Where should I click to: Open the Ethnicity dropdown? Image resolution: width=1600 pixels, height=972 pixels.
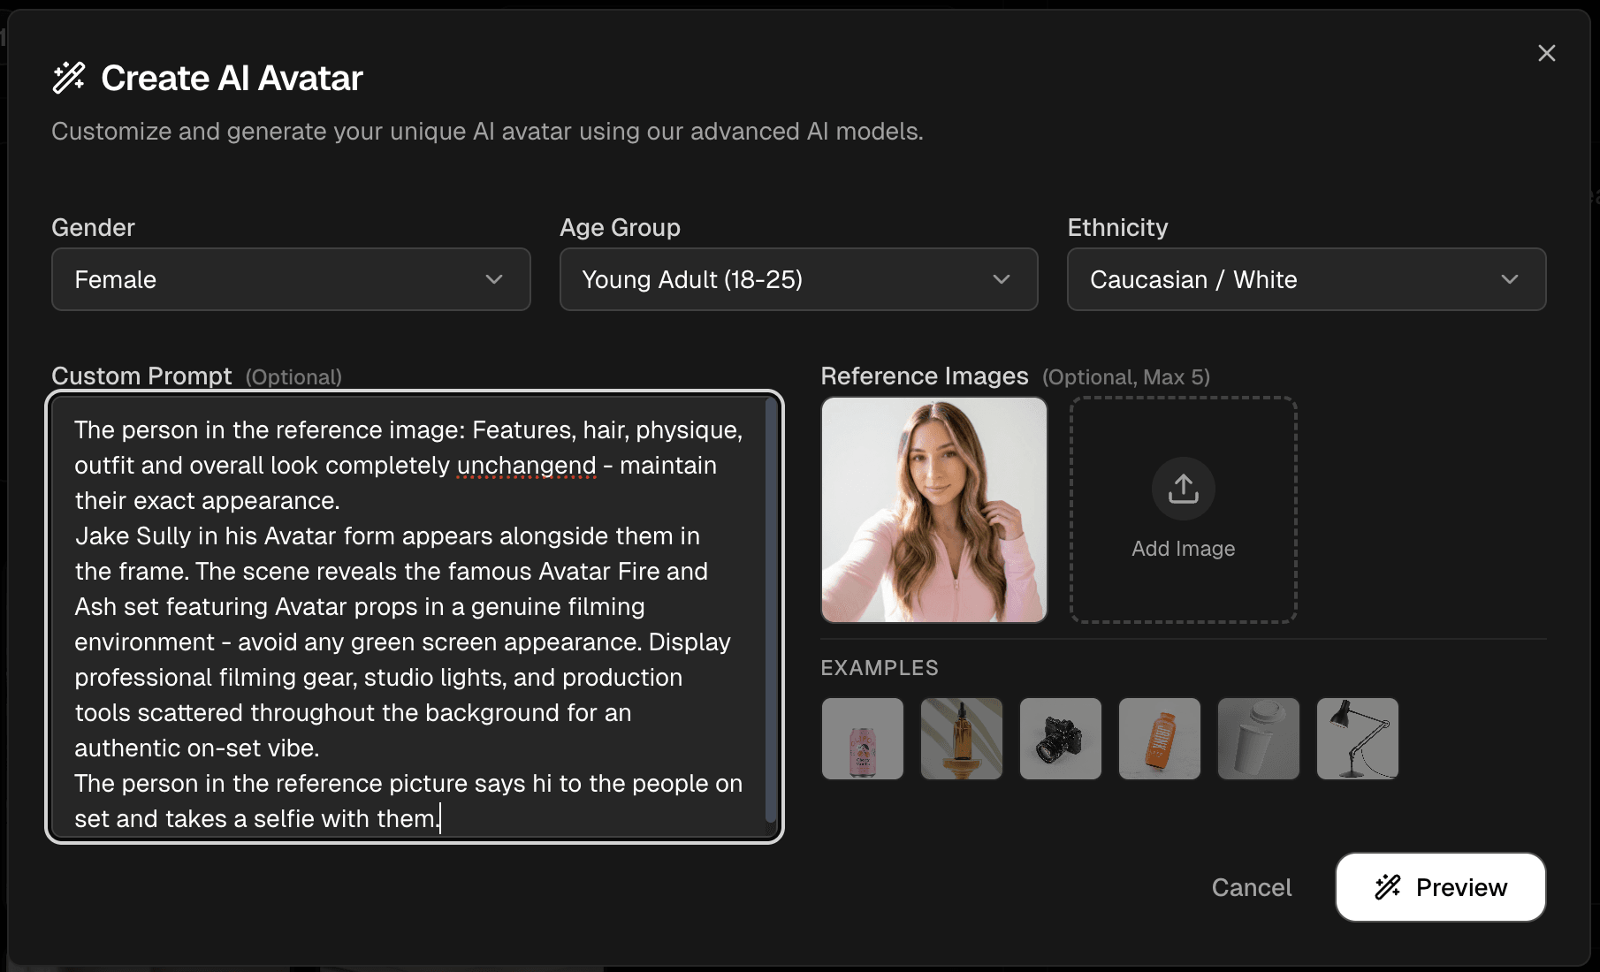coord(1306,279)
